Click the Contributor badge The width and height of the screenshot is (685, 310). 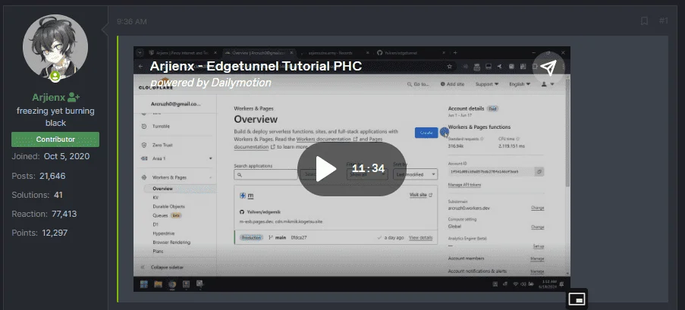click(55, 139)
